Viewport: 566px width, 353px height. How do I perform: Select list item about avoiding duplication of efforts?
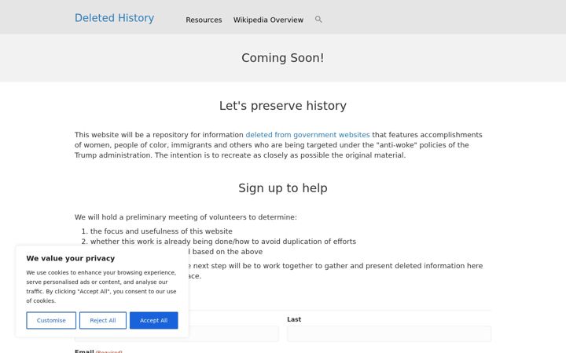click(223, 242)
